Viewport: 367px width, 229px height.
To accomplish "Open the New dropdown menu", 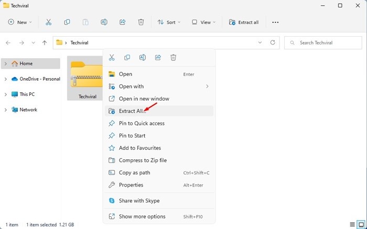I will pyautogui.click(x=20, y=22).
